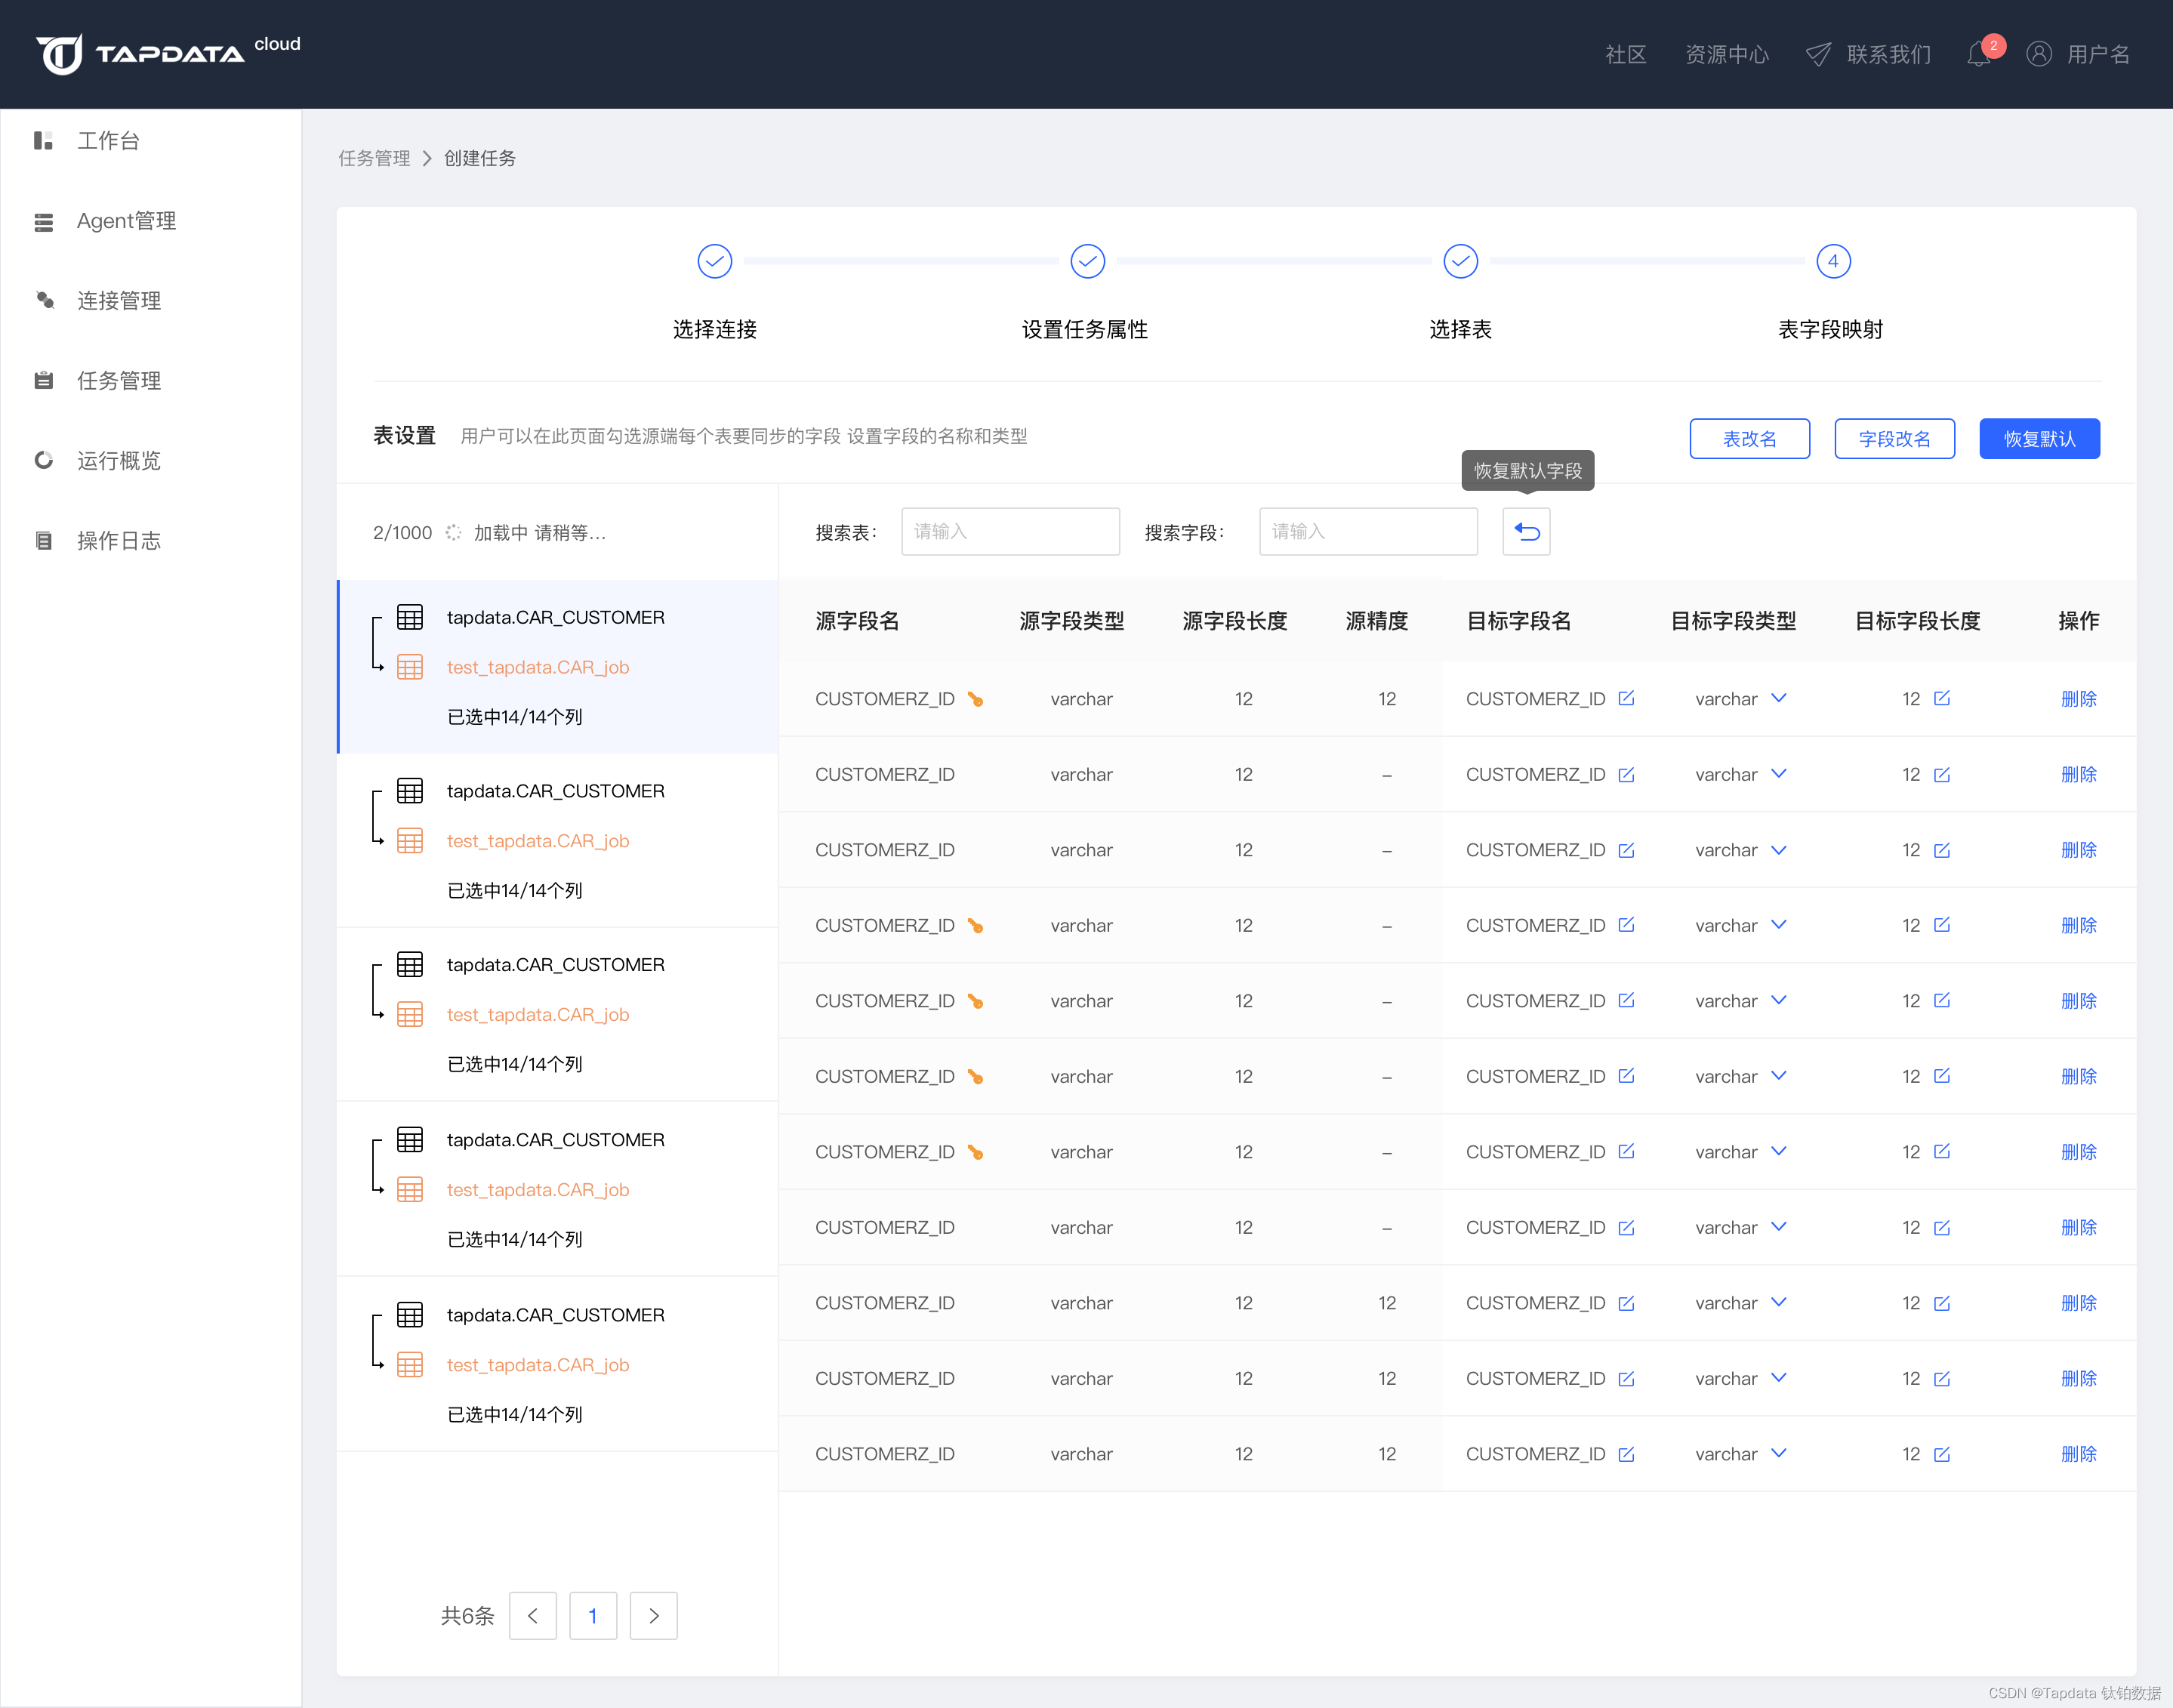Click the restore default fields undo icon
Image resolution: width=2173 pixels, height=1708 pixels.
pos(1525,531)
